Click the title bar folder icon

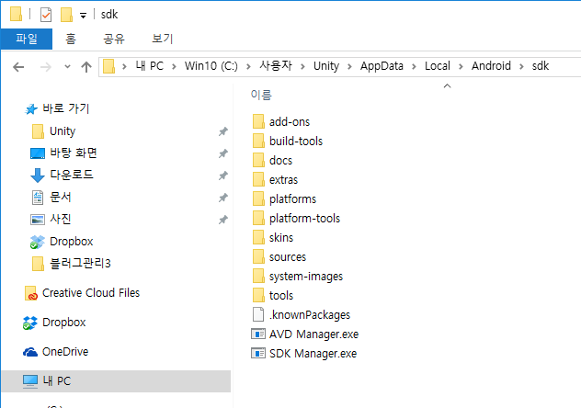coord(16,14)
